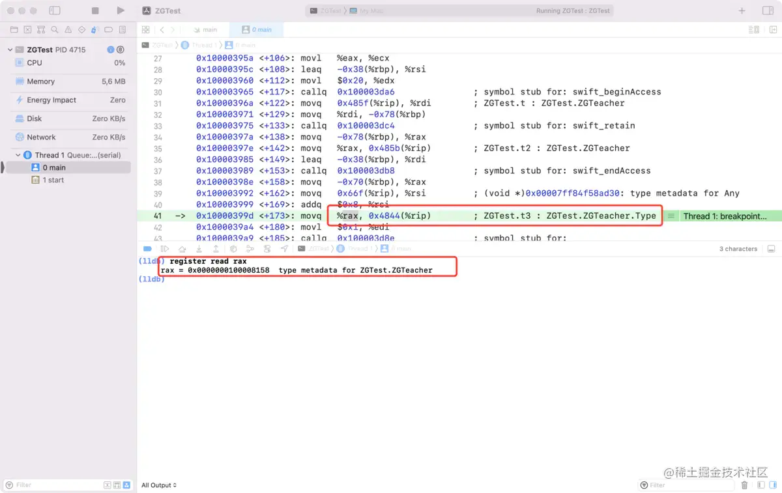Screen dimensions: 782x493
Task: Click '0 main' in the editor jump bar
Action: click(241, 45)
